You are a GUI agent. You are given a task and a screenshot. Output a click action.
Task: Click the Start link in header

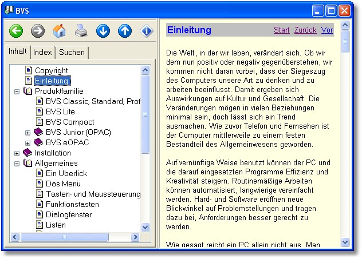pyautogui.click(x=281, y=30)
